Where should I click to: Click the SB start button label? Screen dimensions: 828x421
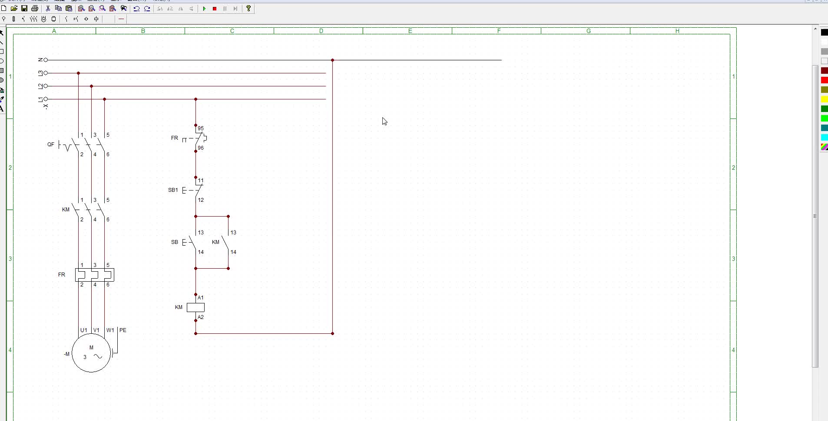tap(175, 242)
